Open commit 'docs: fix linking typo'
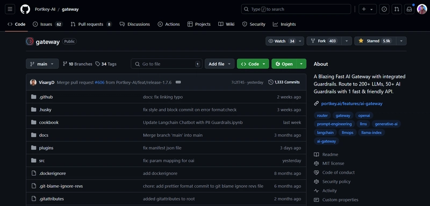Image resolution: width=430 pixels, height=206 pixels. tap(163, 97)
